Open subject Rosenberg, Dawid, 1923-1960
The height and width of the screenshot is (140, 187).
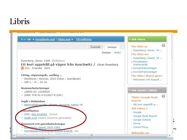[x=42, y=127]
